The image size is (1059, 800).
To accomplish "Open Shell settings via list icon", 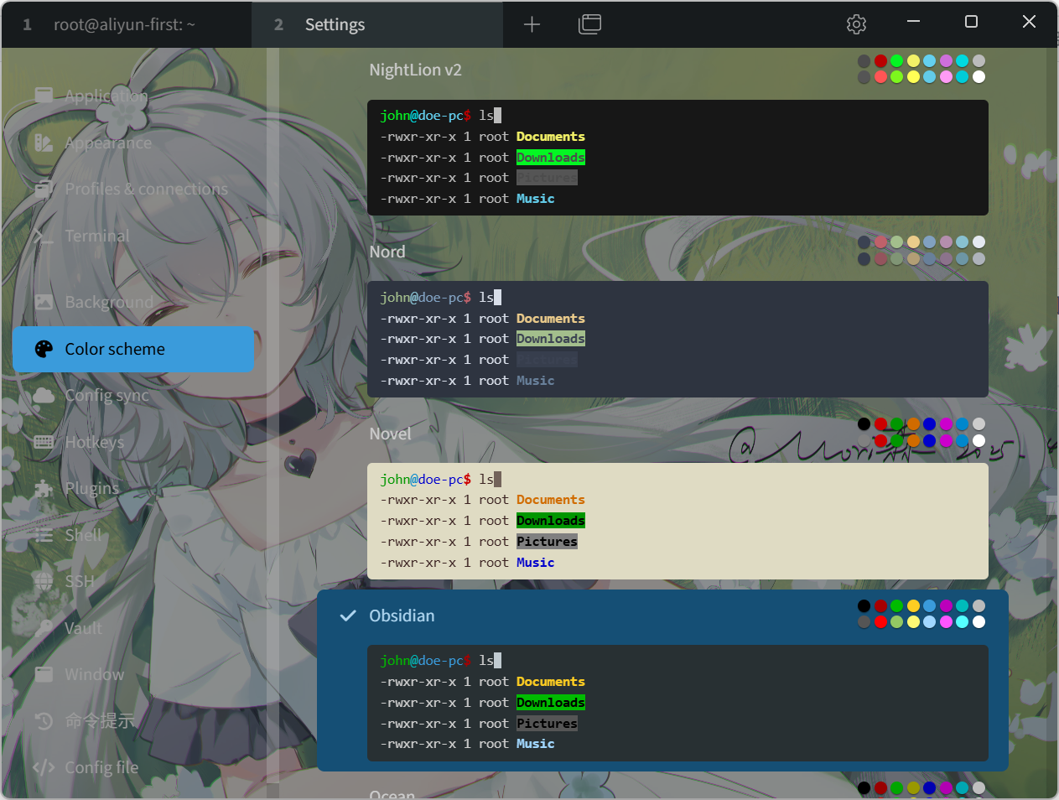I will point(44,535).
